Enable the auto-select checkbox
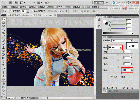Viewport: 140px width, 100px height. [11, 11]
